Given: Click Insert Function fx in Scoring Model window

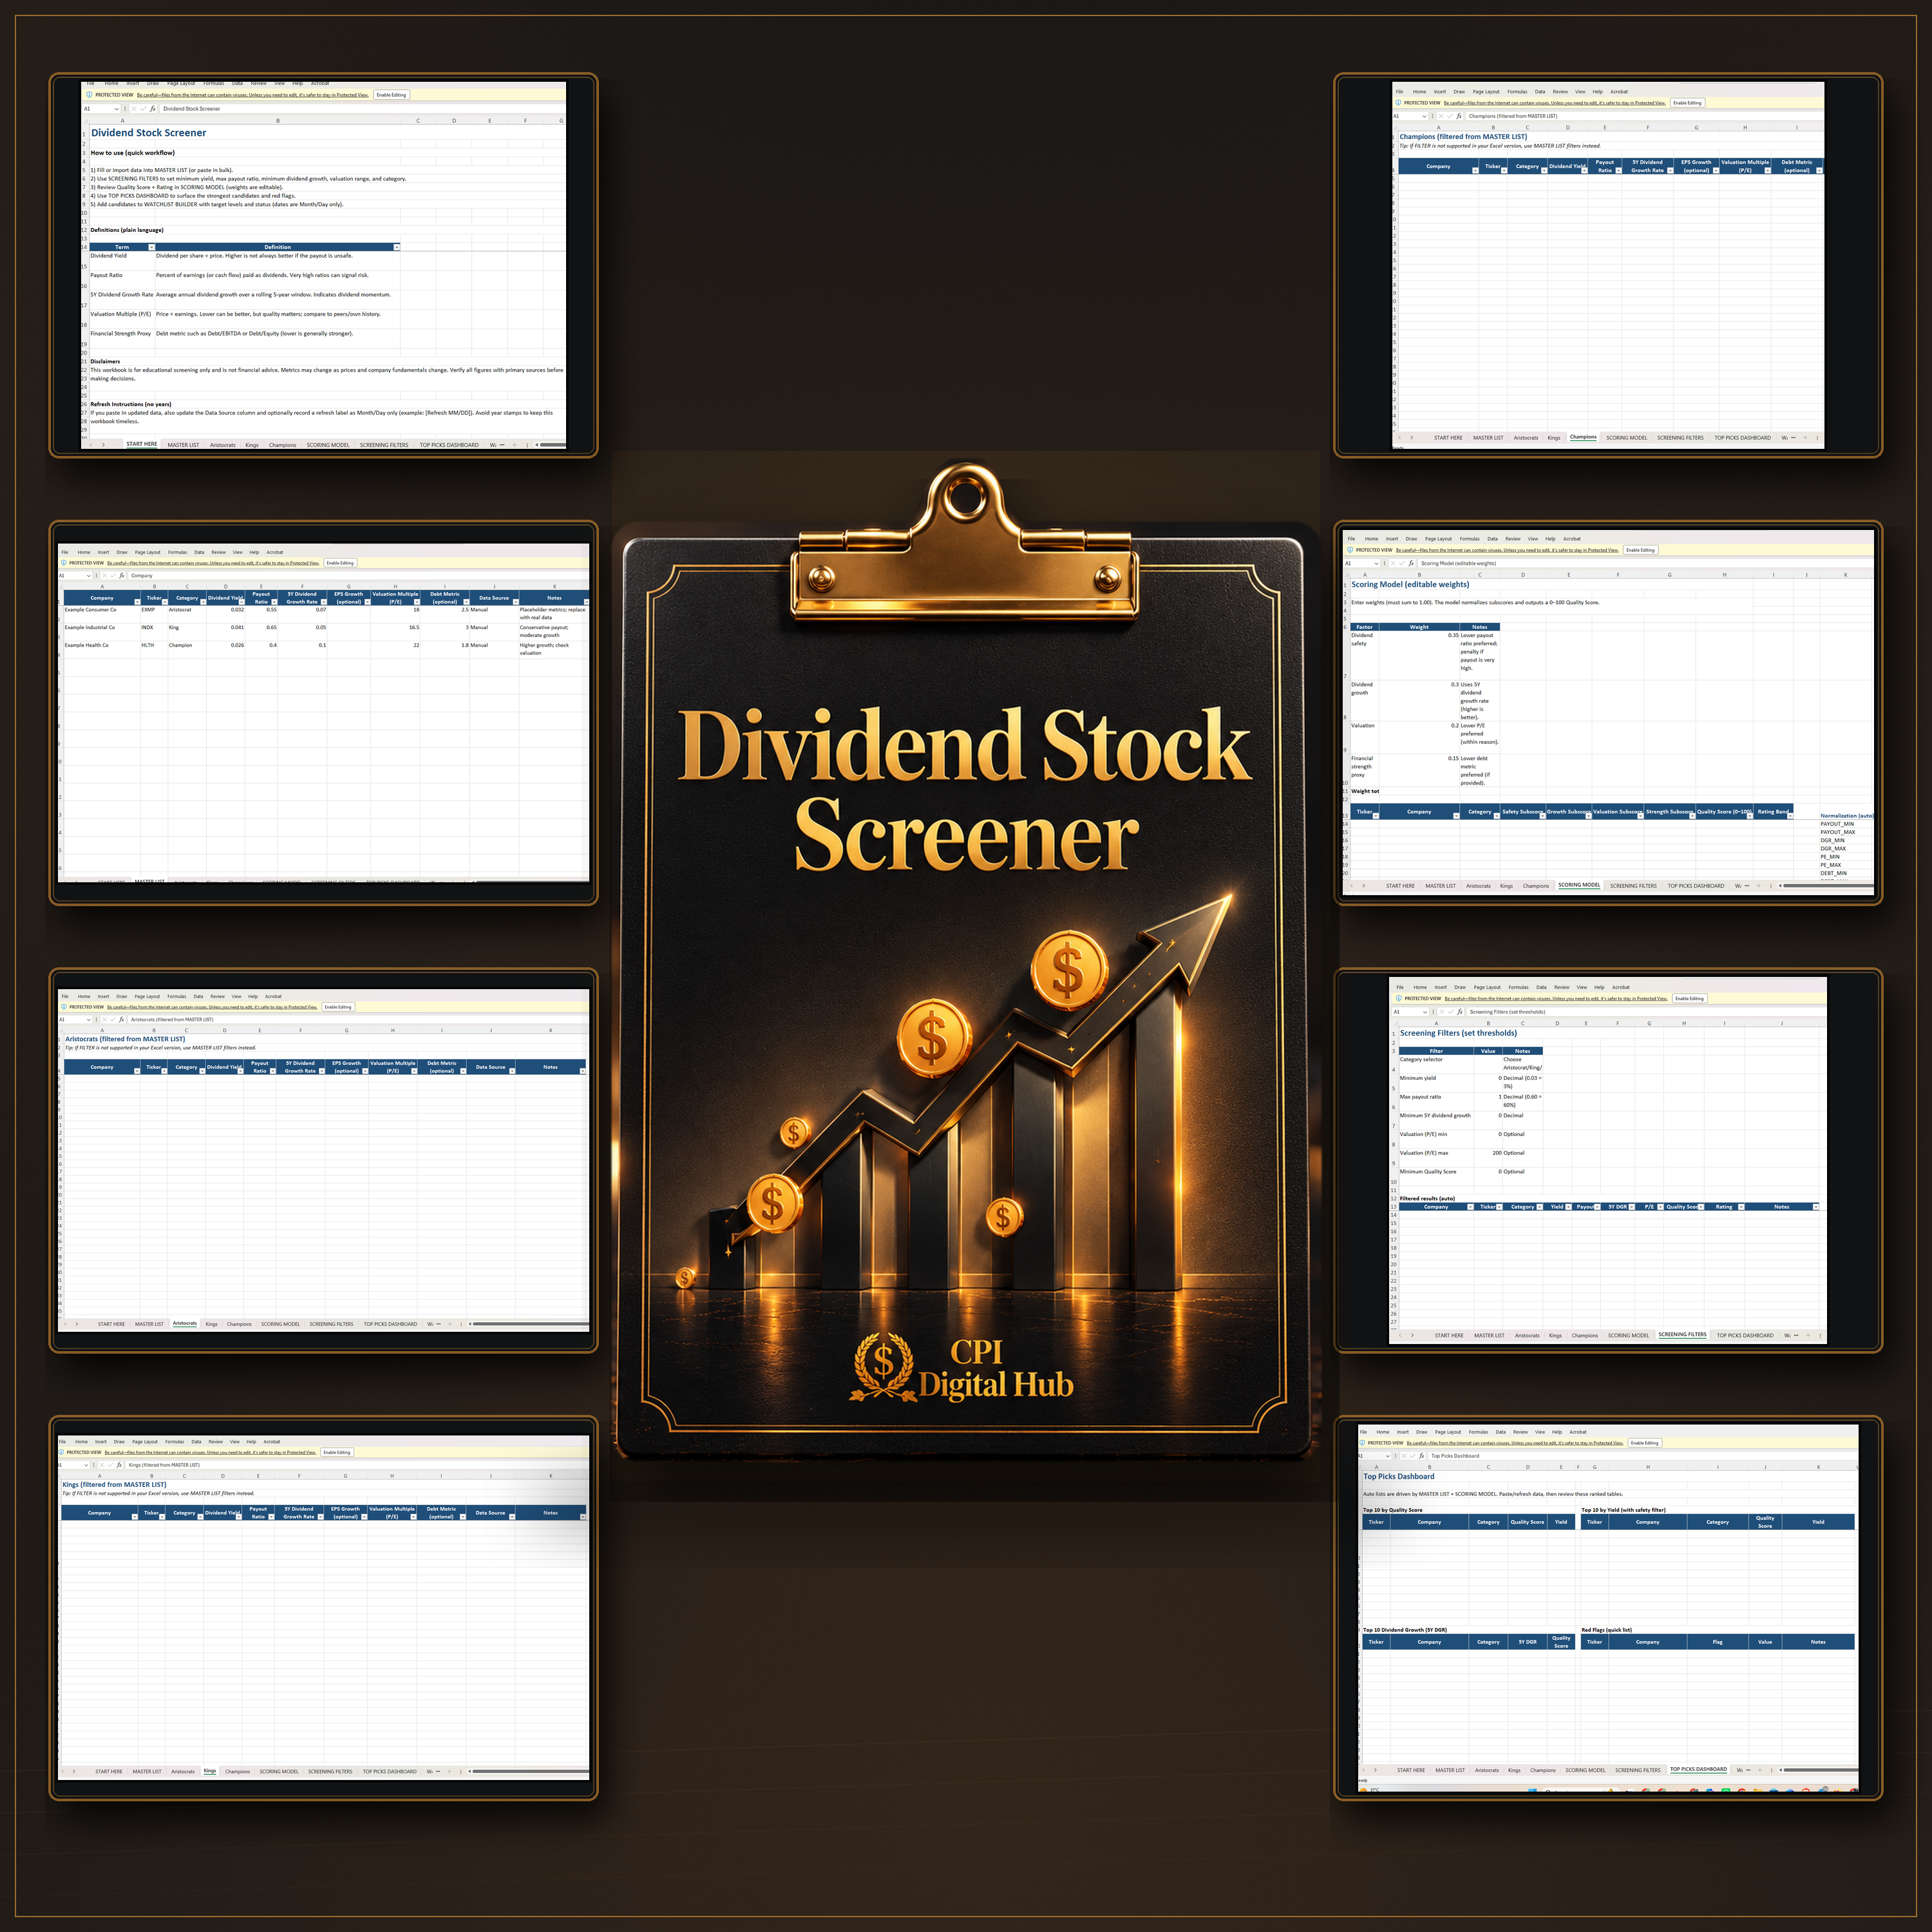Looking at the screenshot, I should click(1412, 564).
